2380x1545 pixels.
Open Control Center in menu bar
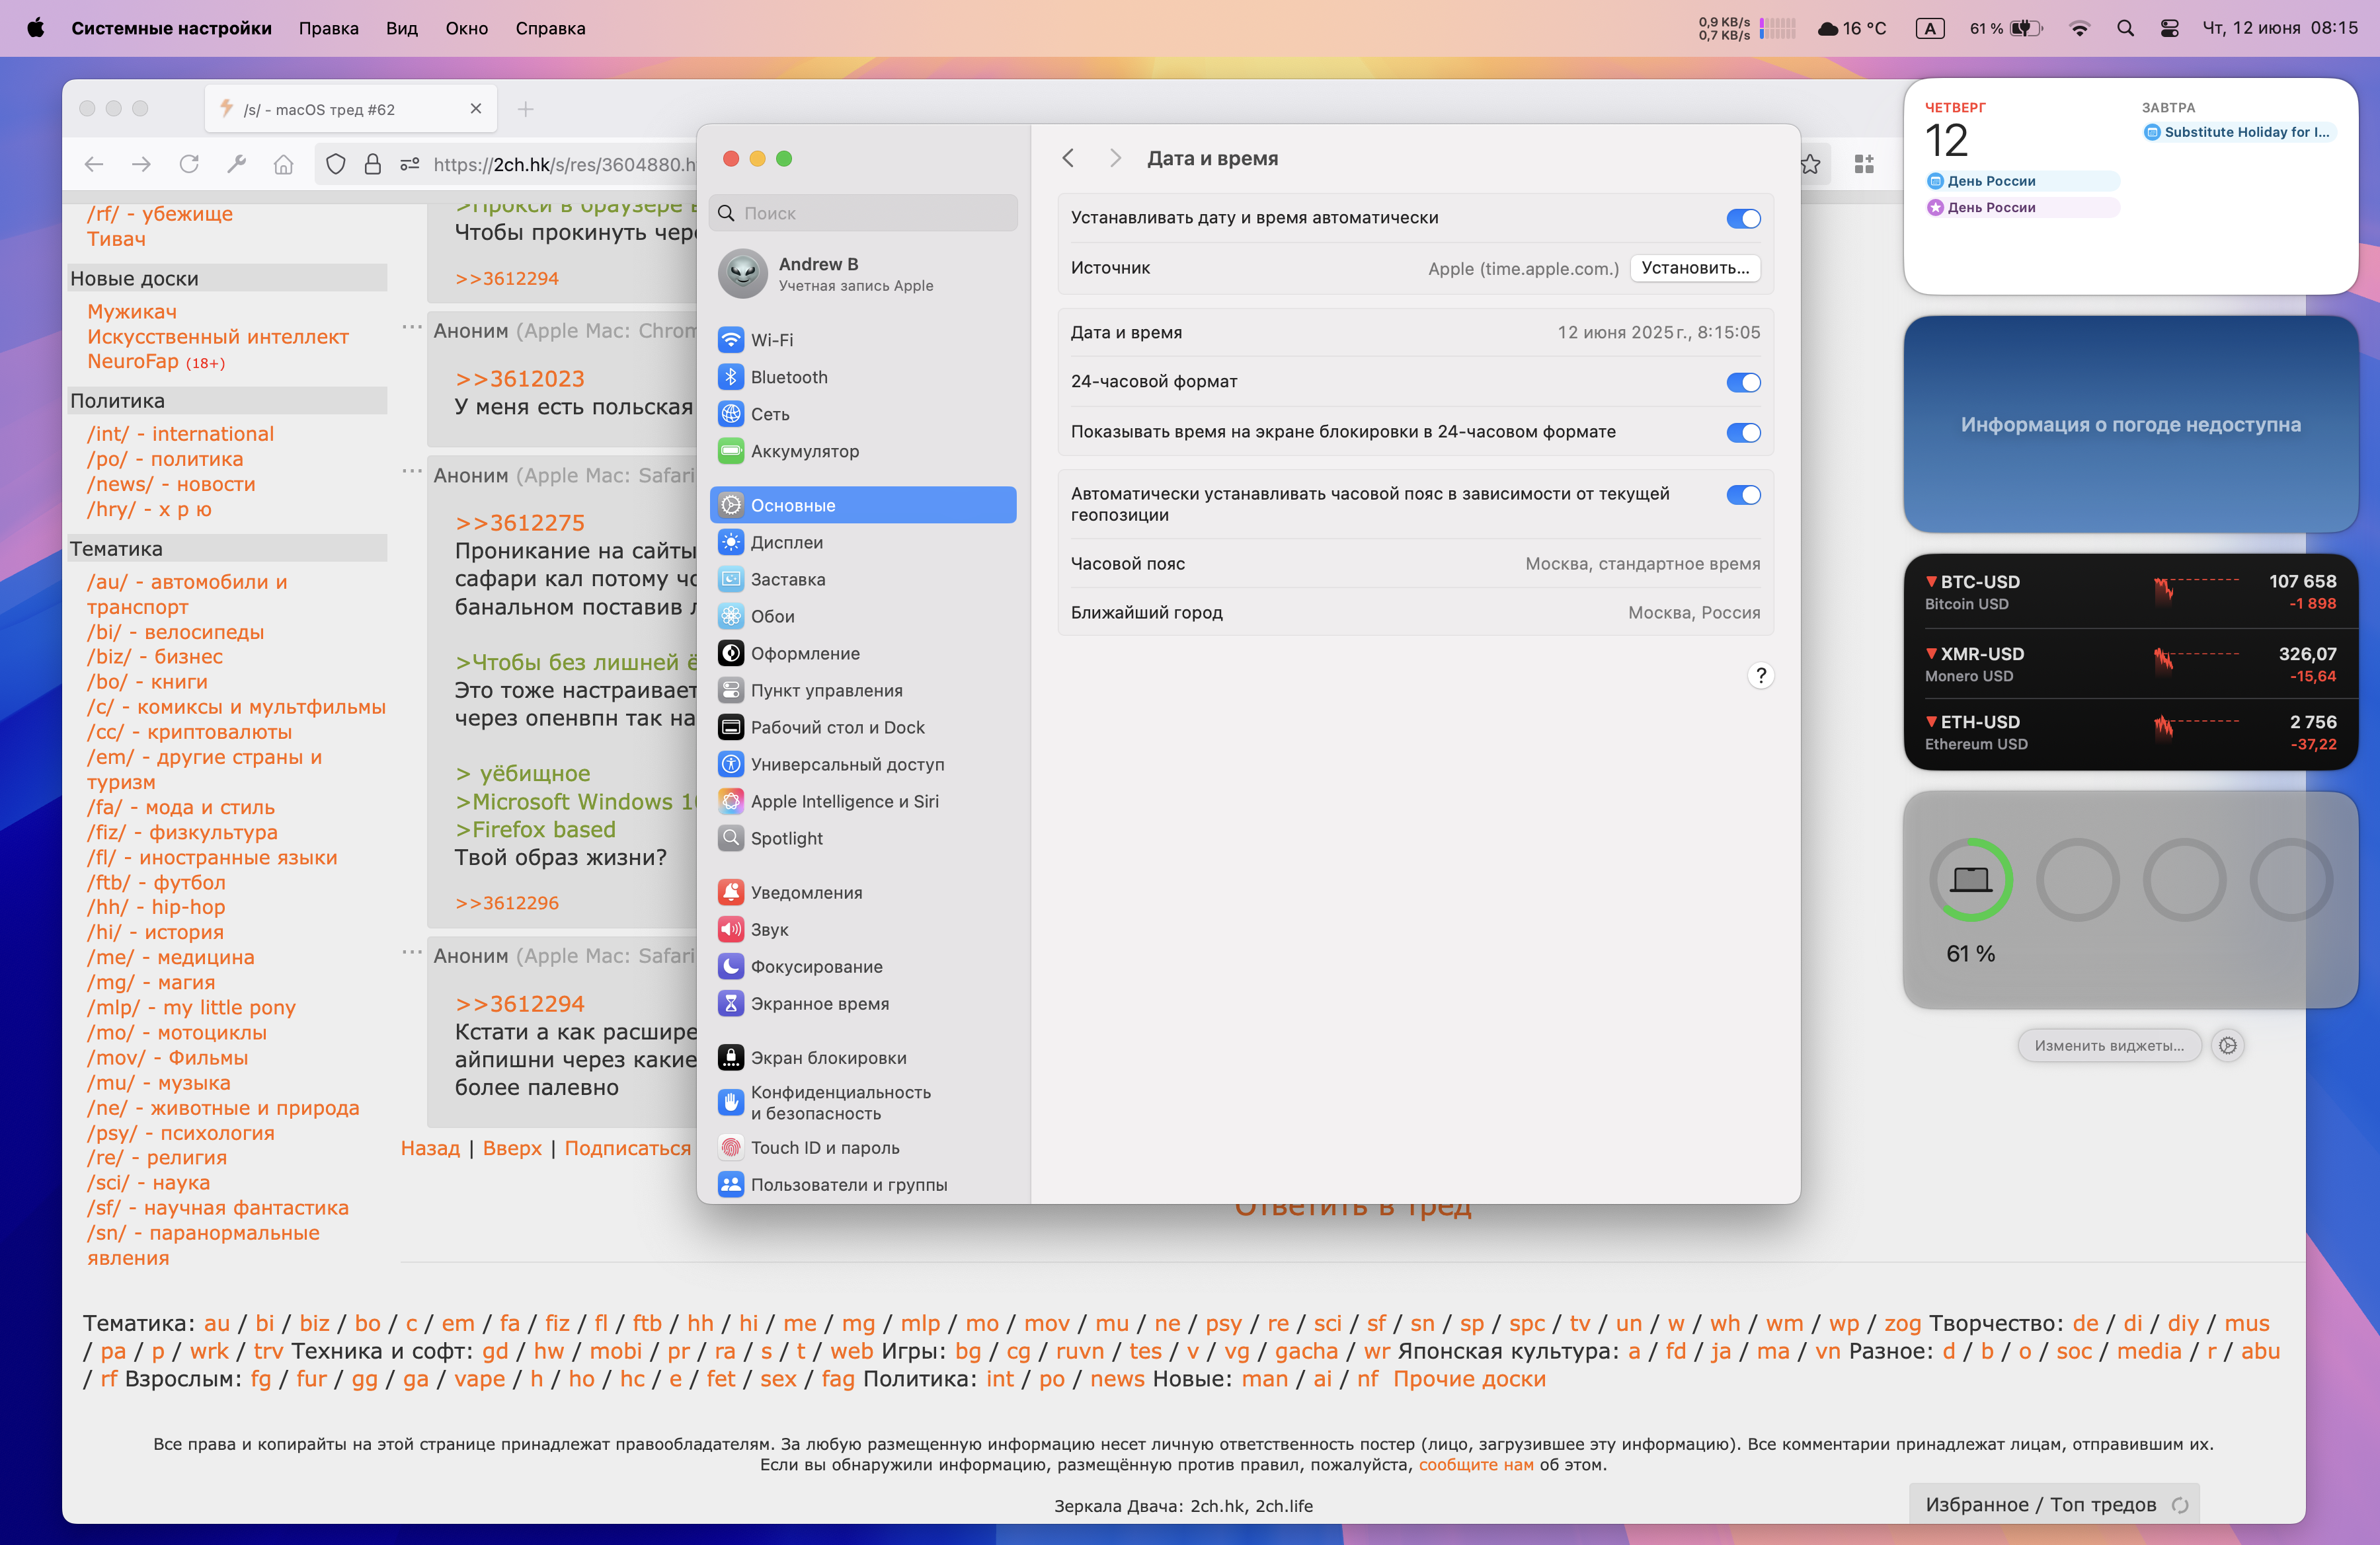point(2169,28)
